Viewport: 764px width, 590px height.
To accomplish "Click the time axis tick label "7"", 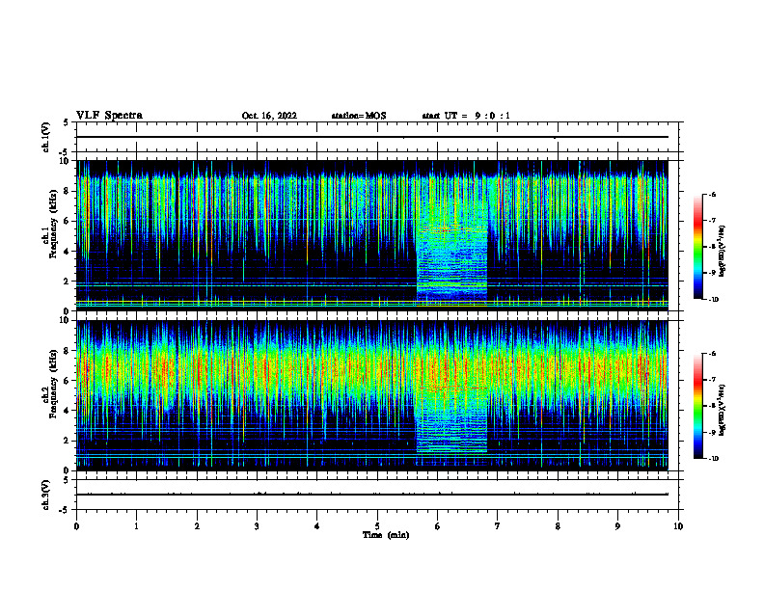I will click(x=498, y=526).
